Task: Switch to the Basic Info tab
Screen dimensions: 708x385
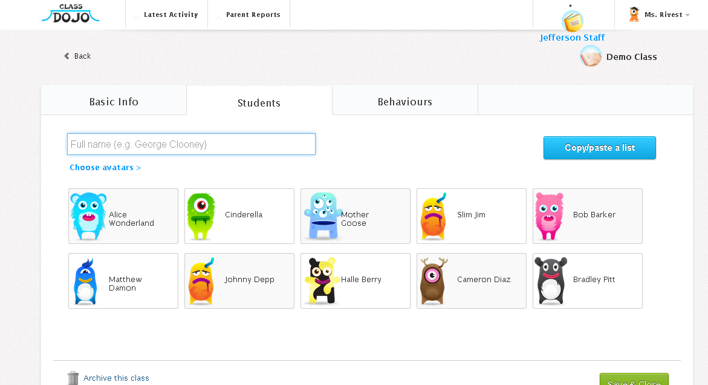Action: click(x=113, y=102)
